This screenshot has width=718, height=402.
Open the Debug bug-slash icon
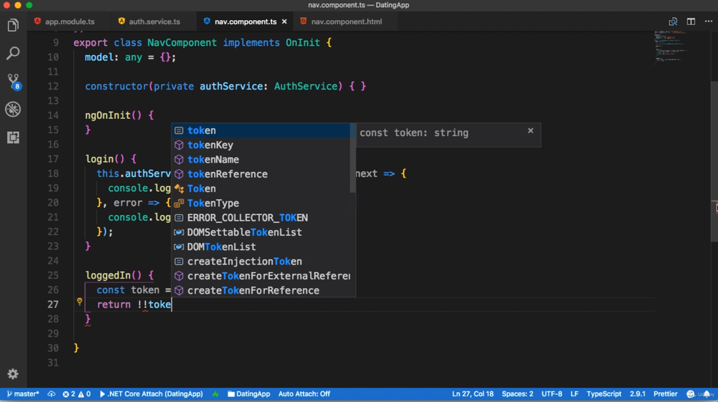click(x=13, y=109)
